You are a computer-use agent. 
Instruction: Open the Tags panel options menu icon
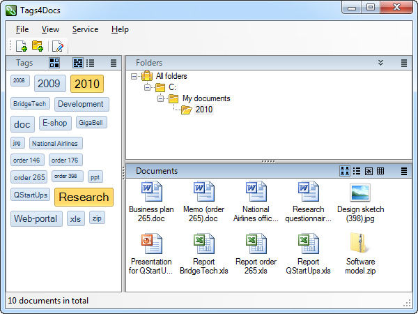pyautogui.click(x=111, y=63)
